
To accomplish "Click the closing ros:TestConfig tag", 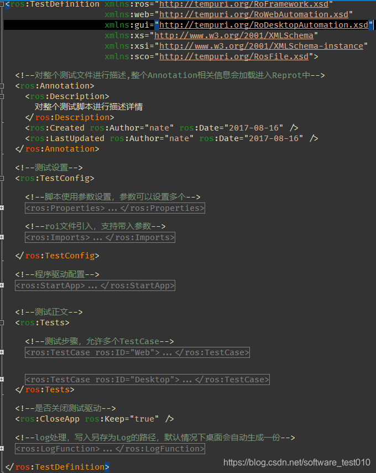I will pyautogui.click(x=58, y=256).
